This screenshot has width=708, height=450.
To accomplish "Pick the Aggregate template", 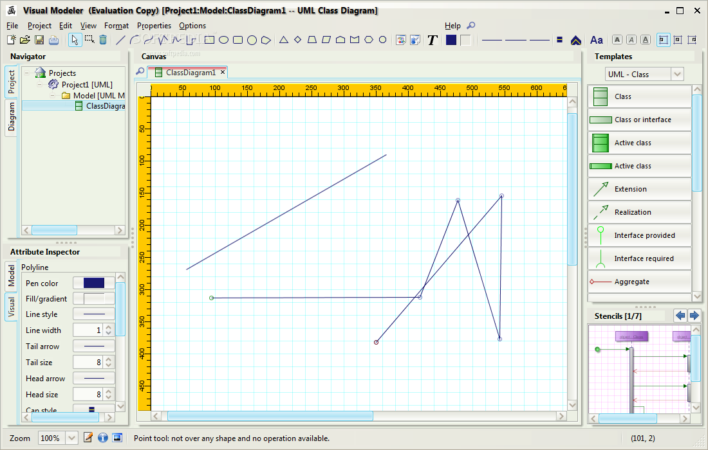I will [x=639, y=282].
